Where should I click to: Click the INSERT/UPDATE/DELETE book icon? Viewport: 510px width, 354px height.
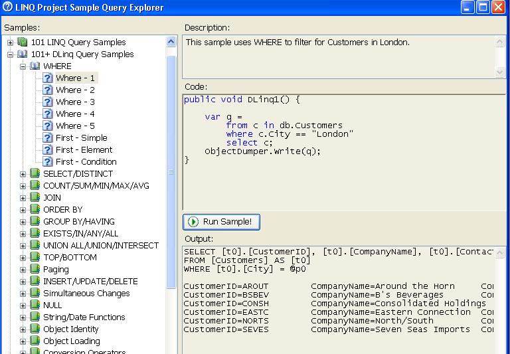pyautogui.click(x=35, y=281)
